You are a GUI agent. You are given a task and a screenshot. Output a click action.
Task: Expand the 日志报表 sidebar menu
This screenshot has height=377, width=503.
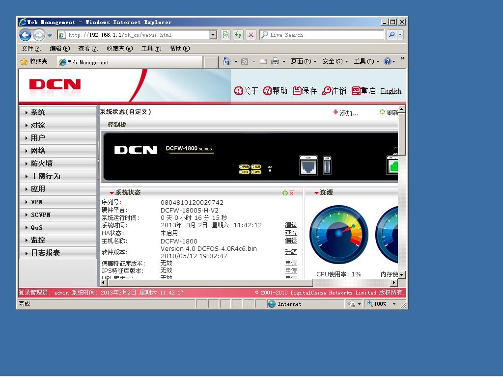point(58,253)
